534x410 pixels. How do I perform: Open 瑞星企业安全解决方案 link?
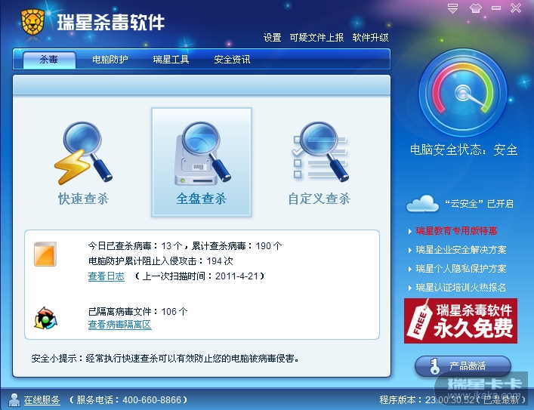pyautogui.click(x=461, y=250)
